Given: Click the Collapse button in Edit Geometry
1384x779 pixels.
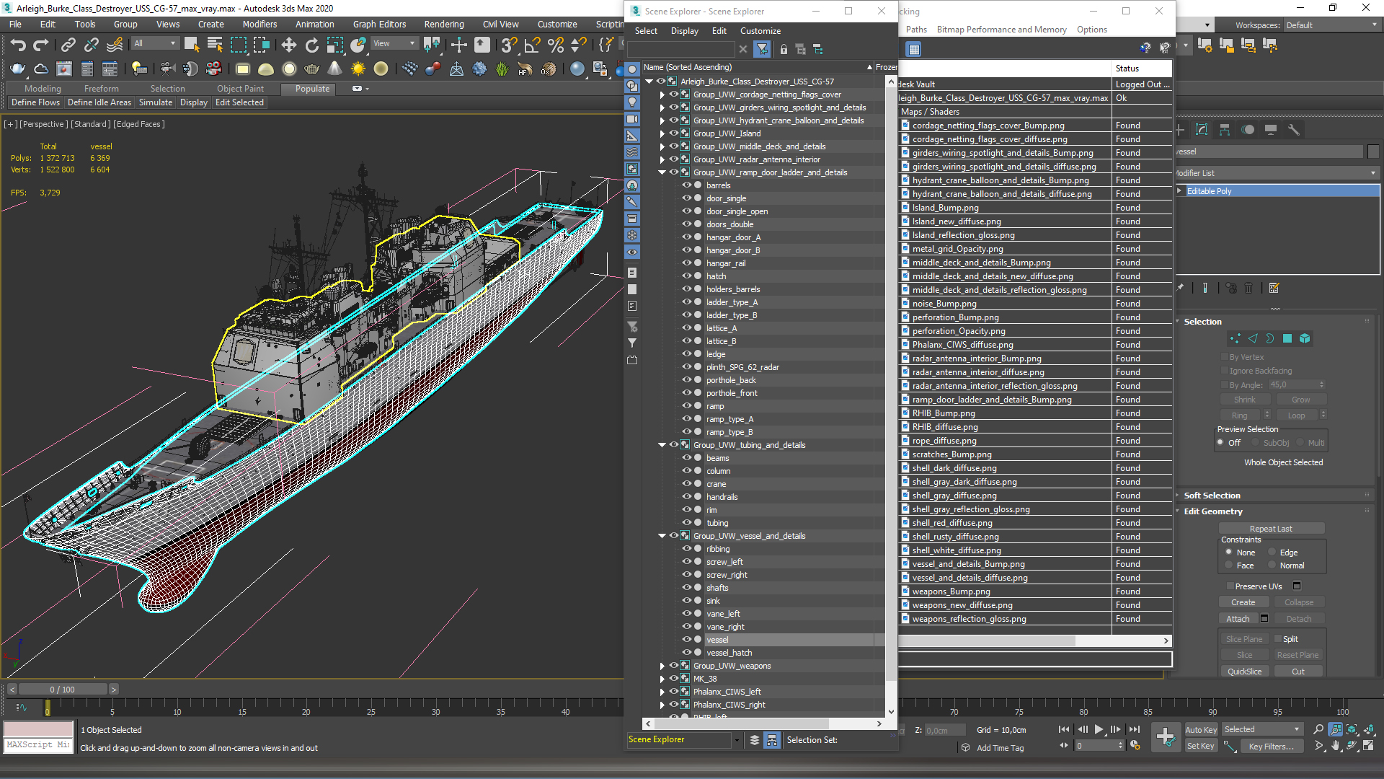Looking at the screenshot, I should [1297, 602].
